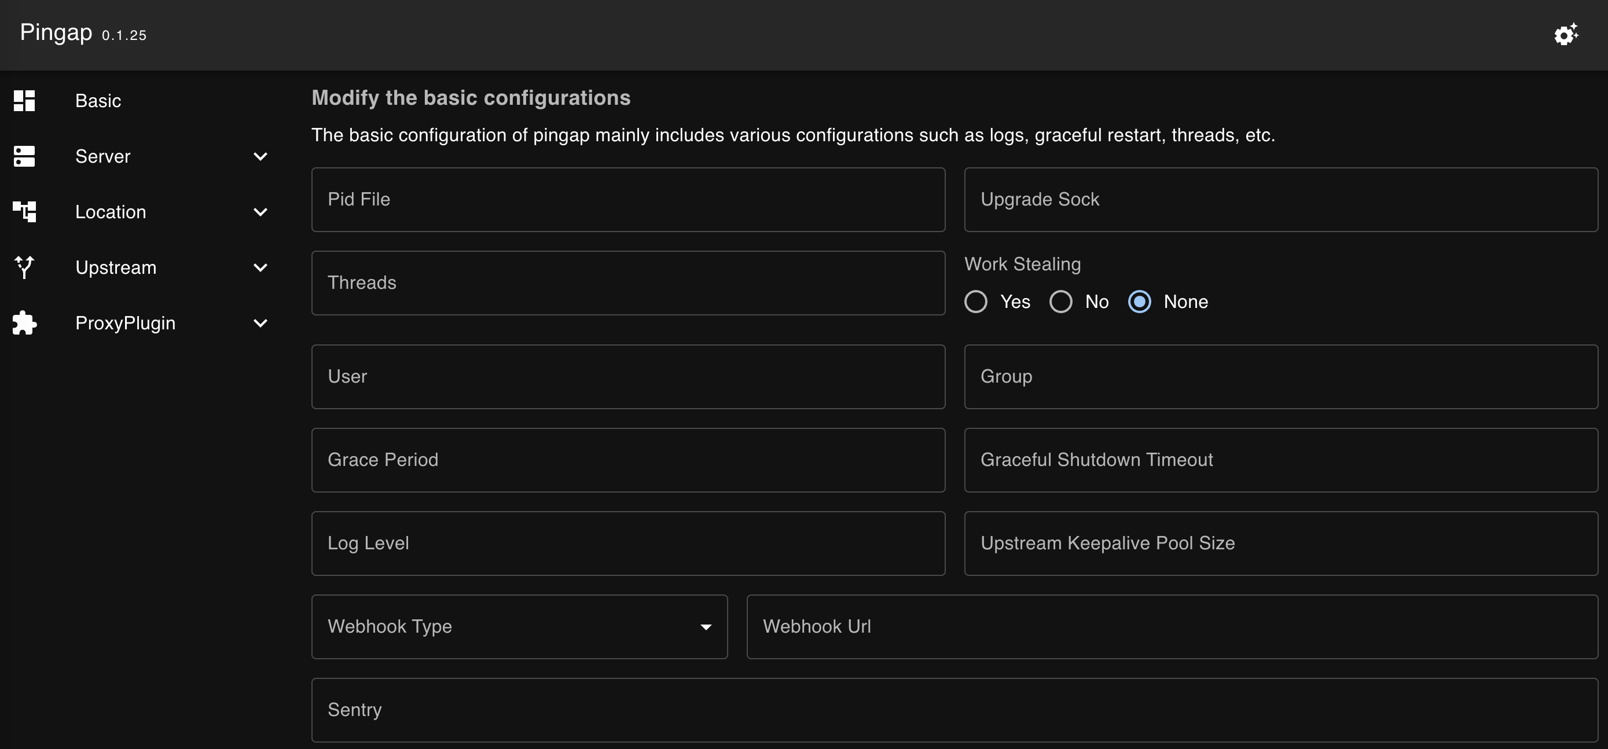Screen dimensions: 1608x749
Task: Focus the Log Level field
Action: click(x=628, y=544)
